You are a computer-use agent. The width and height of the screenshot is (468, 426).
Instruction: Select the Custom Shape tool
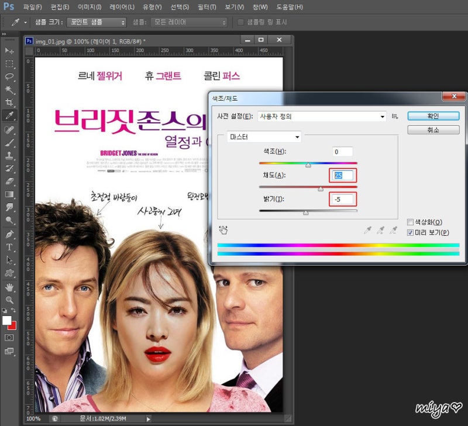point(9,273)
